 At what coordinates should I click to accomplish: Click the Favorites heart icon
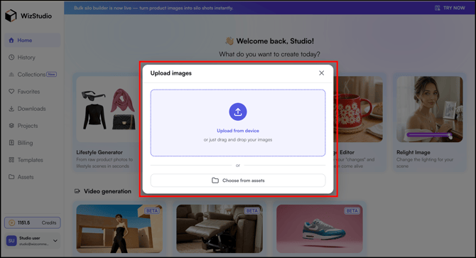point(11,91)
